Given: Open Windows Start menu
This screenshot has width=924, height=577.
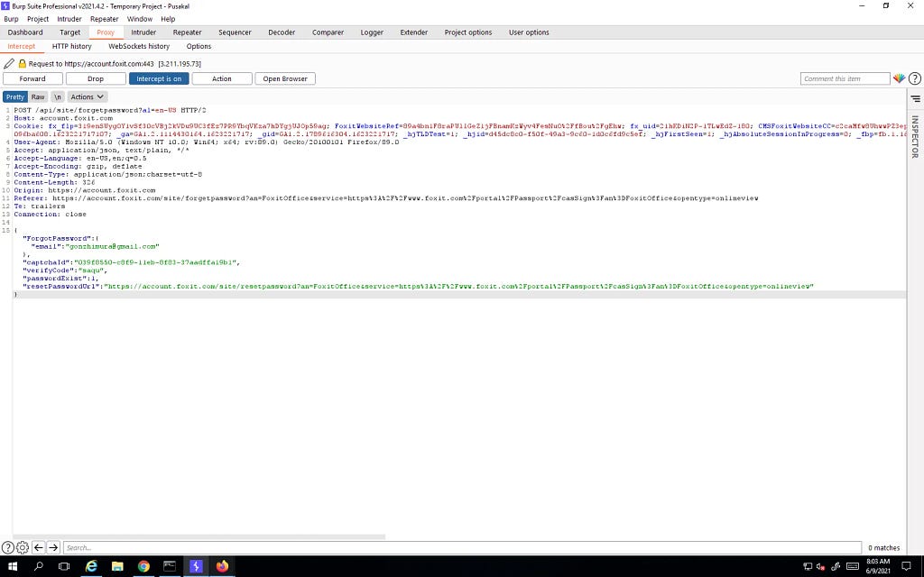Looking at the screenshot, I should pyautogui.click(x=12, y=566).
